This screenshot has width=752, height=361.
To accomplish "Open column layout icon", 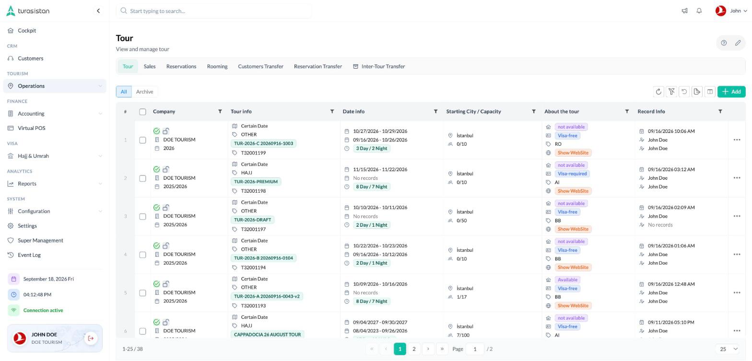I will [710, 92].
